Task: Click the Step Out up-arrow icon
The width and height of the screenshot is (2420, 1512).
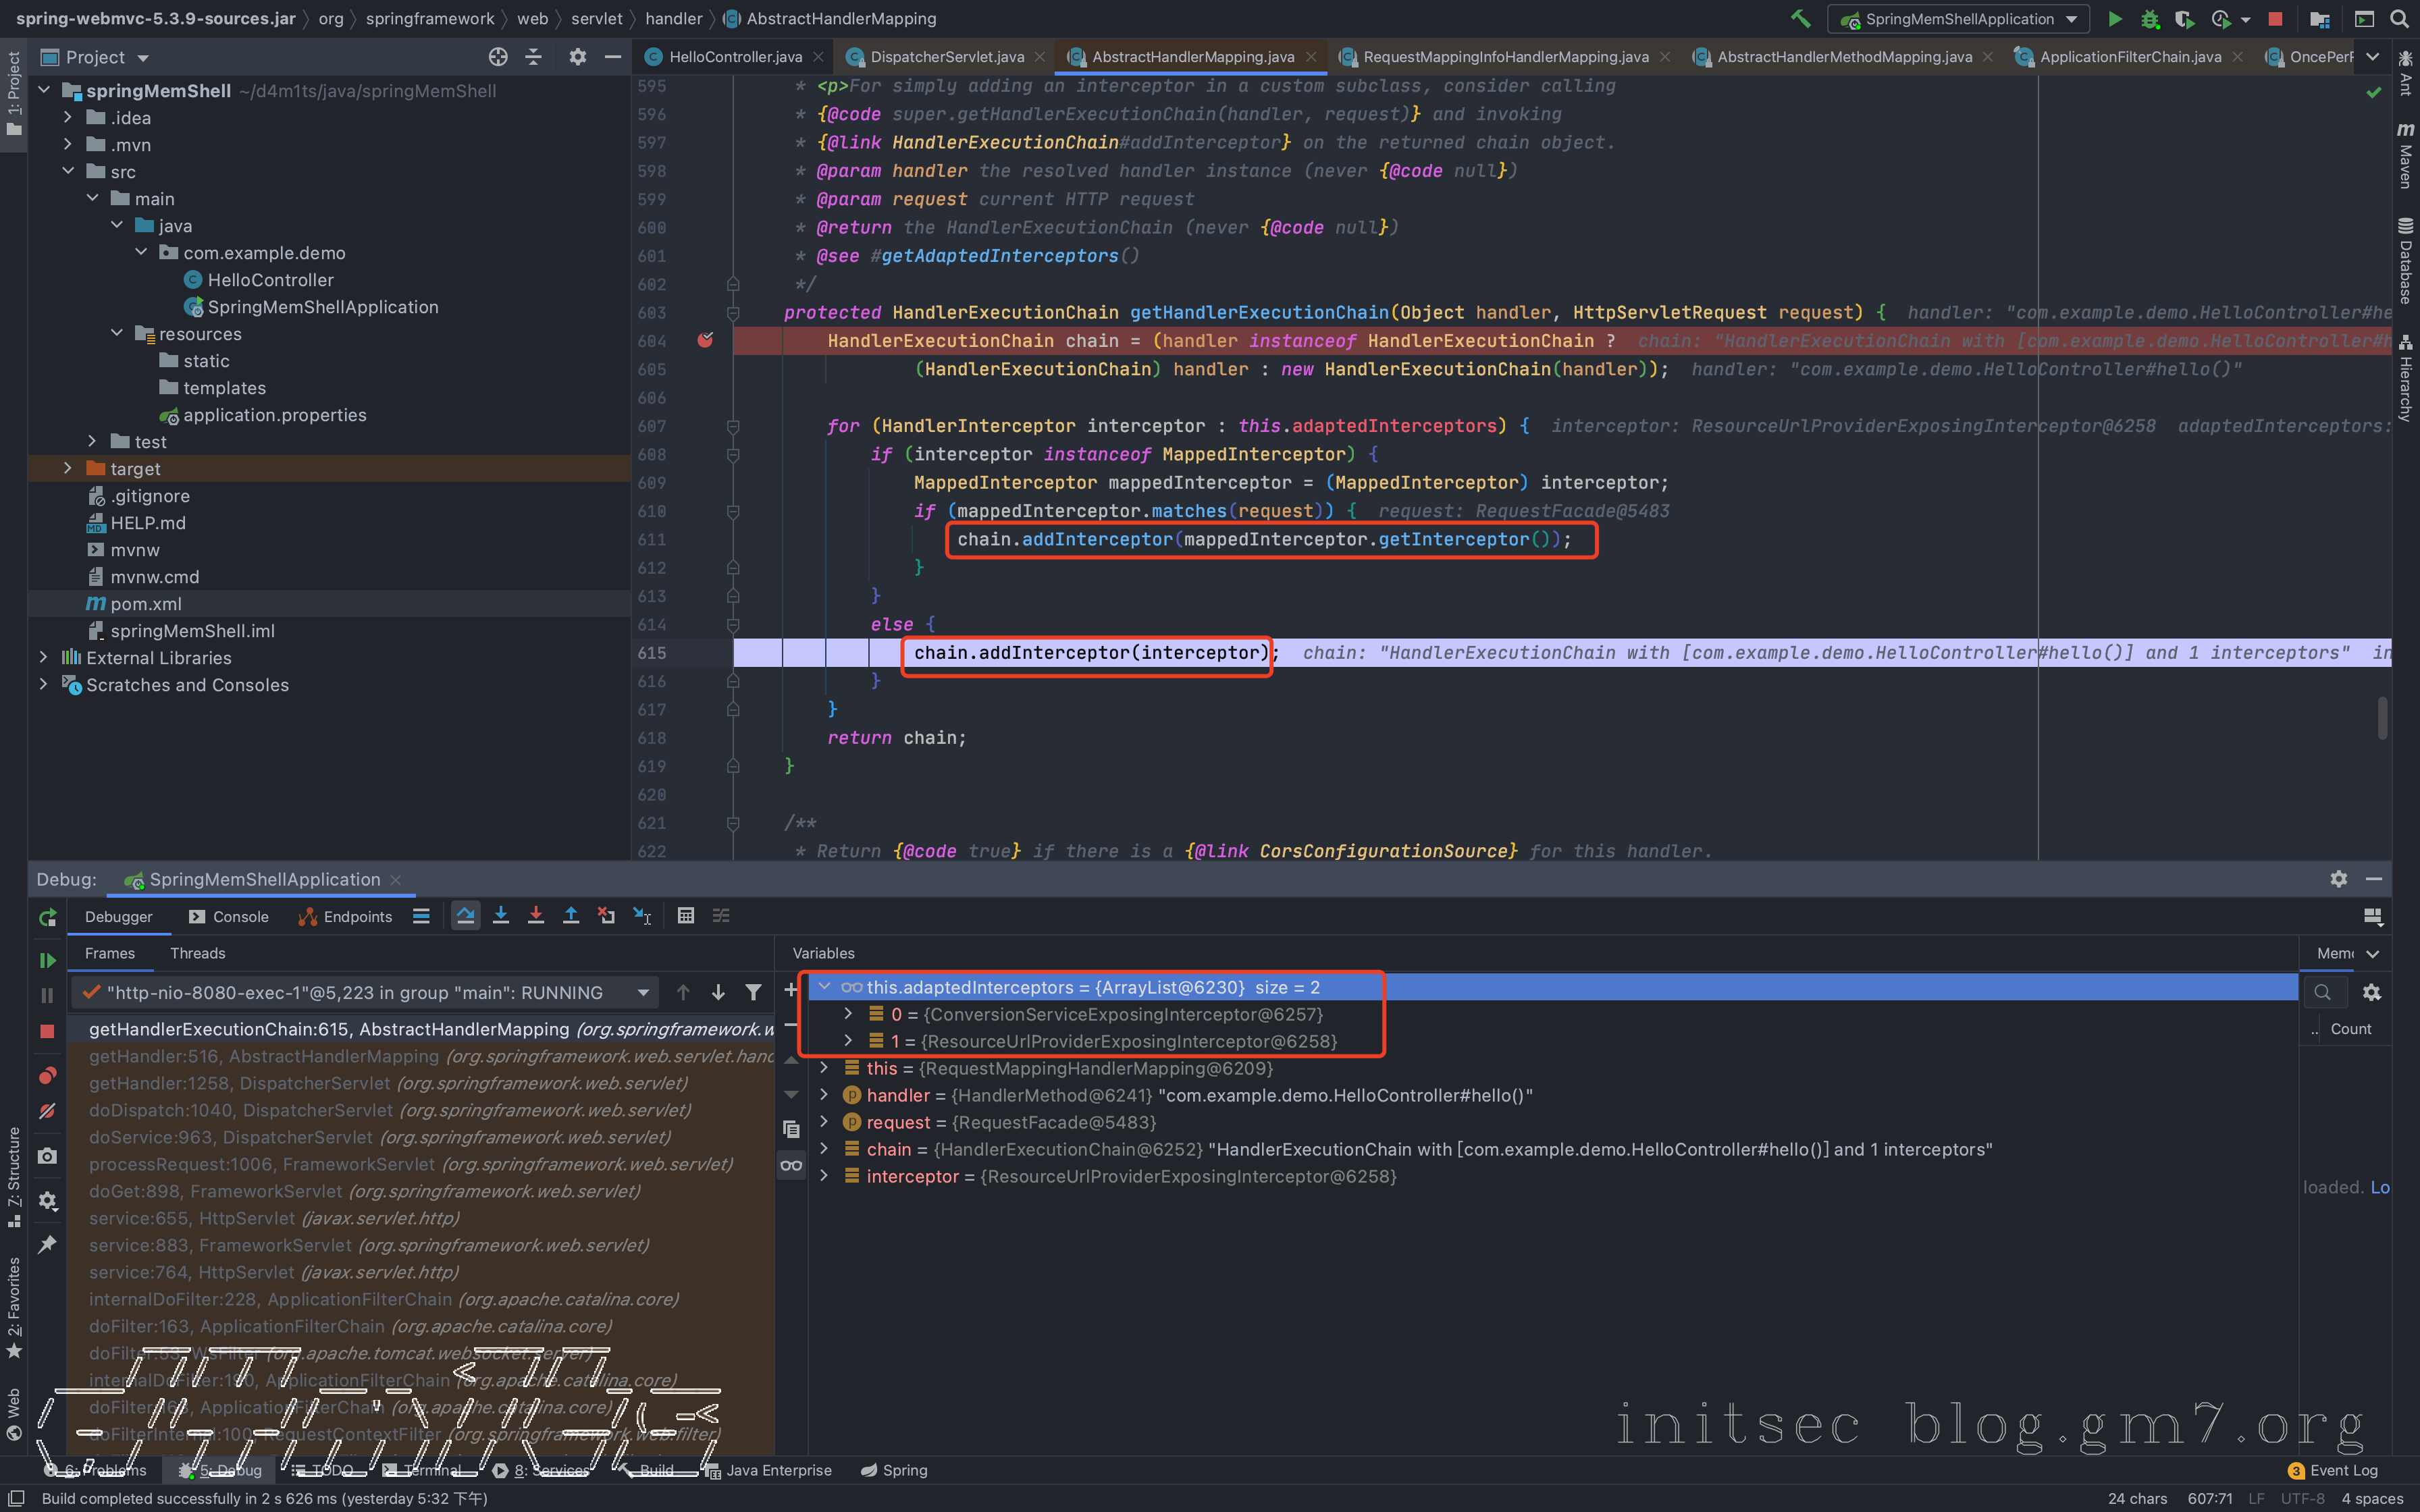Action: 571,916
